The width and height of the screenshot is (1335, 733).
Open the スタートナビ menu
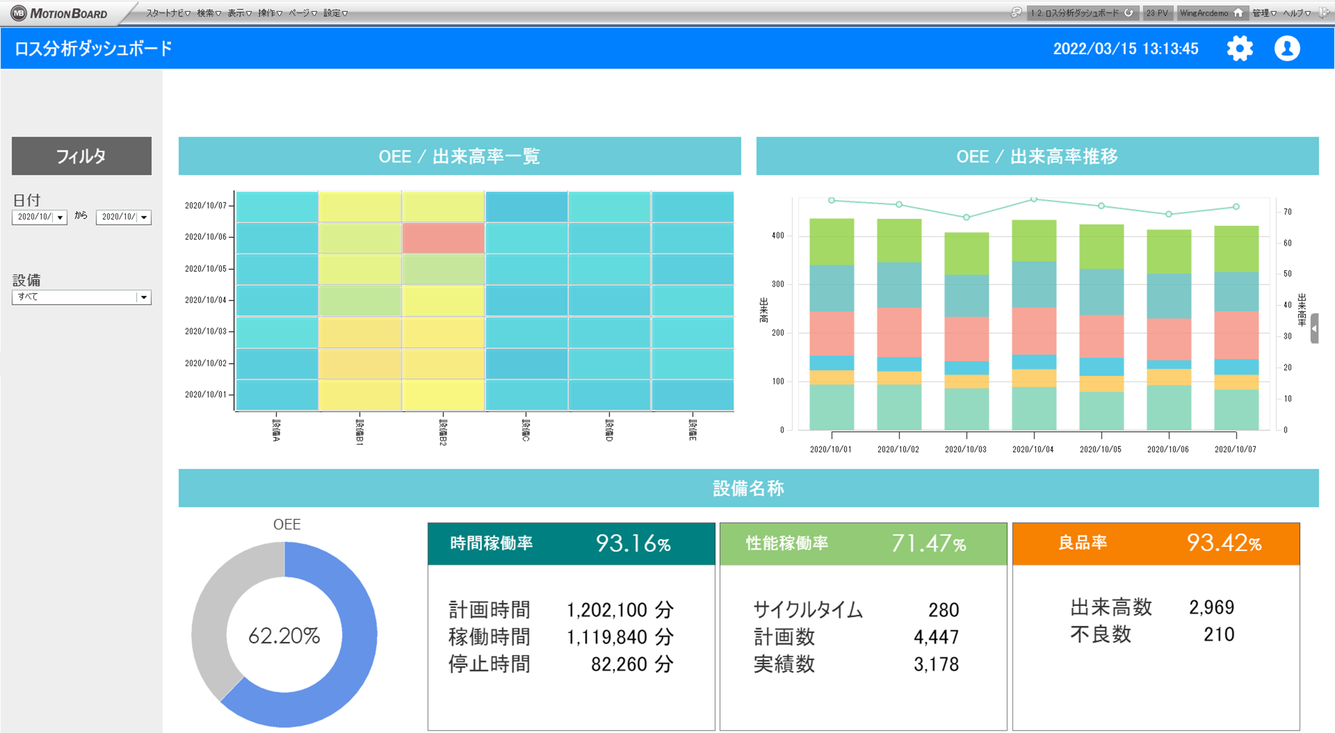point(168,13)
